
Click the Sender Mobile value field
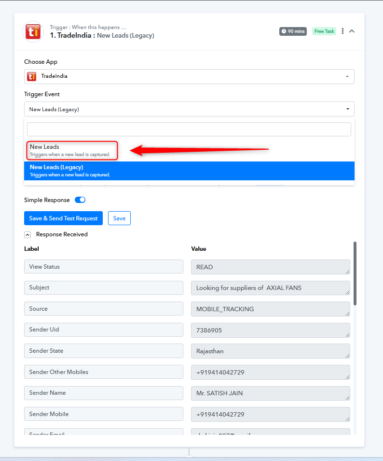(270, 414)
